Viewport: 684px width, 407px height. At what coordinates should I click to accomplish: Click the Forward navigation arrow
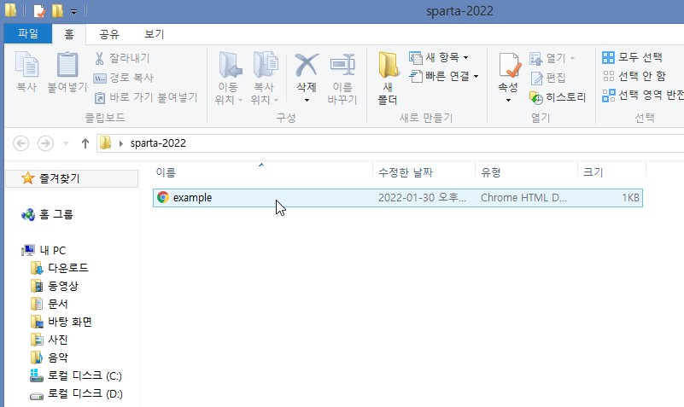coord(45,143)
